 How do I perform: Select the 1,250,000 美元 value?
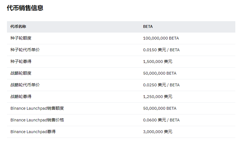[x=158, y=97]
